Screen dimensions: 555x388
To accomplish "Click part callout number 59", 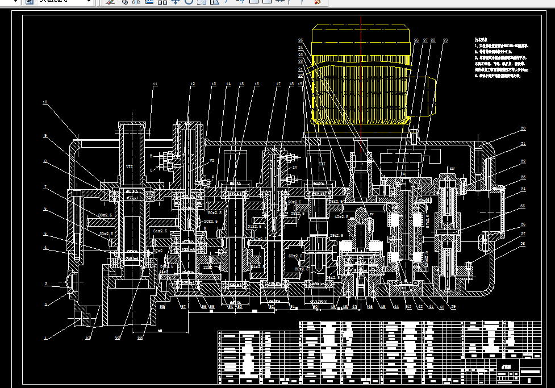I will [140, 338].
